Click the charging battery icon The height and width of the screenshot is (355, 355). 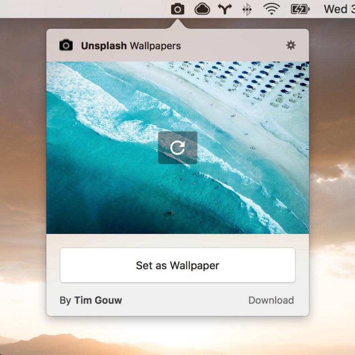(x=300, y=9)
